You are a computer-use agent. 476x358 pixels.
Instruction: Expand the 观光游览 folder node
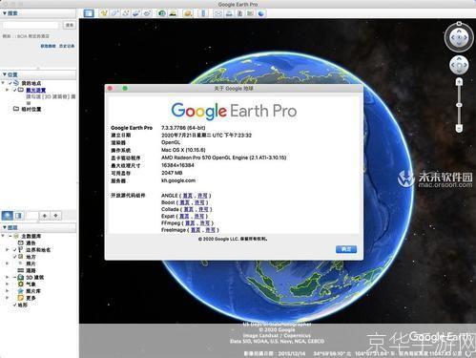[8, 90]
